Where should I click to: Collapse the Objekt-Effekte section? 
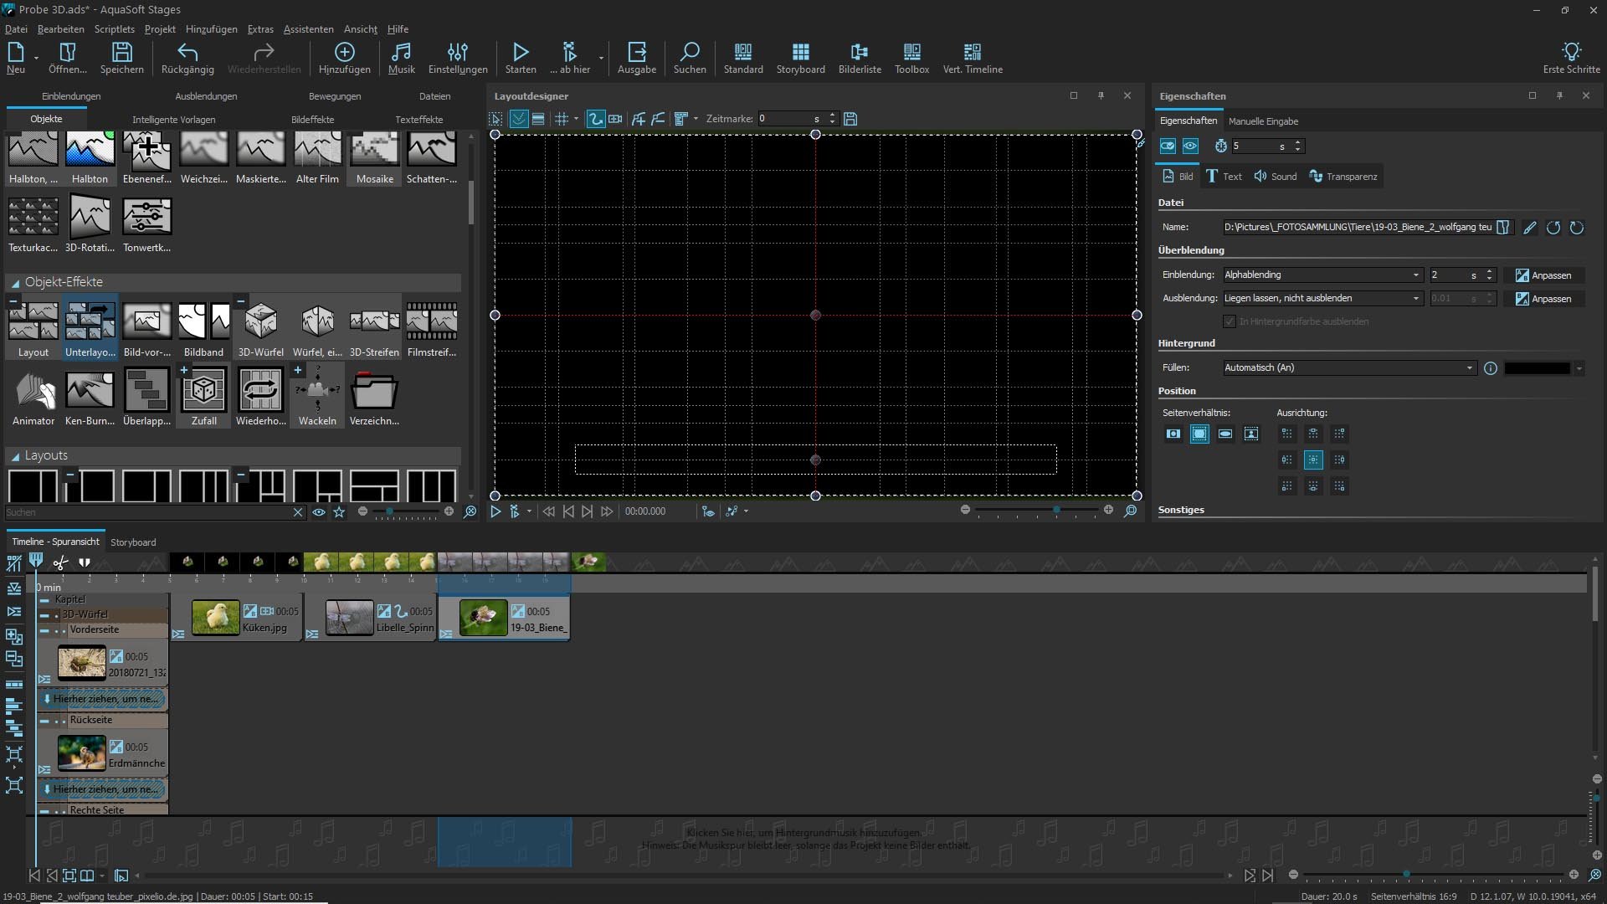(15, 283)
